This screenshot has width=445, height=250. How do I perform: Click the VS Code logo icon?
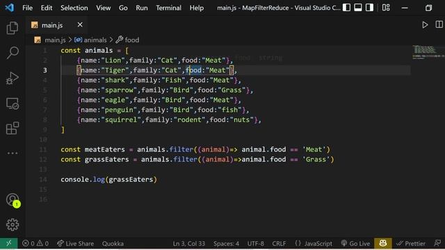9,8
